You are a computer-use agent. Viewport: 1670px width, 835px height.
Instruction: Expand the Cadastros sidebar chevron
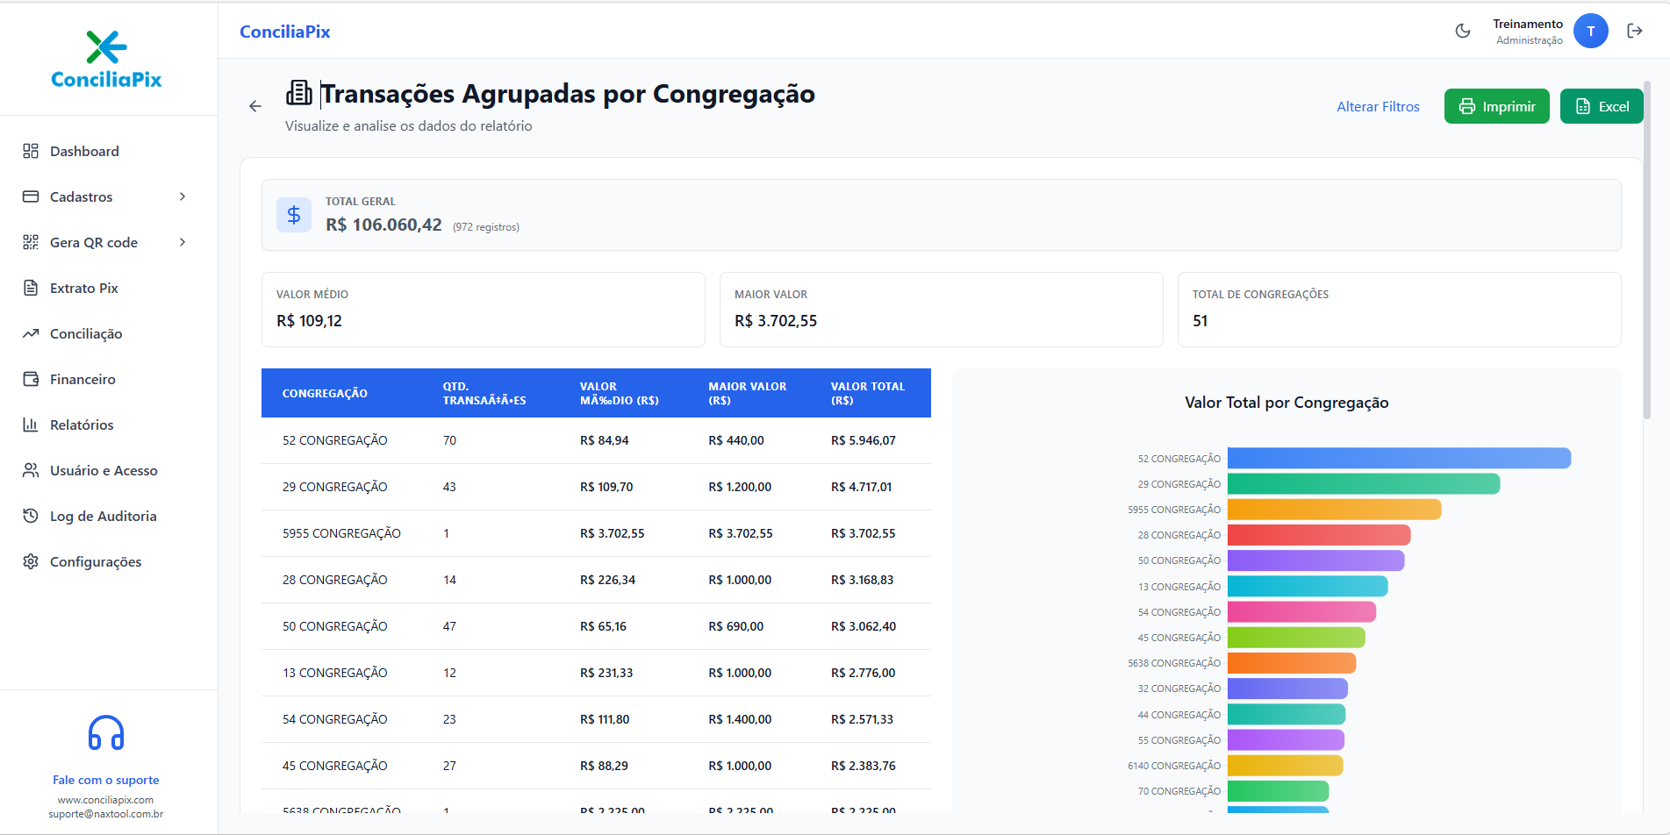coord(183,196)
